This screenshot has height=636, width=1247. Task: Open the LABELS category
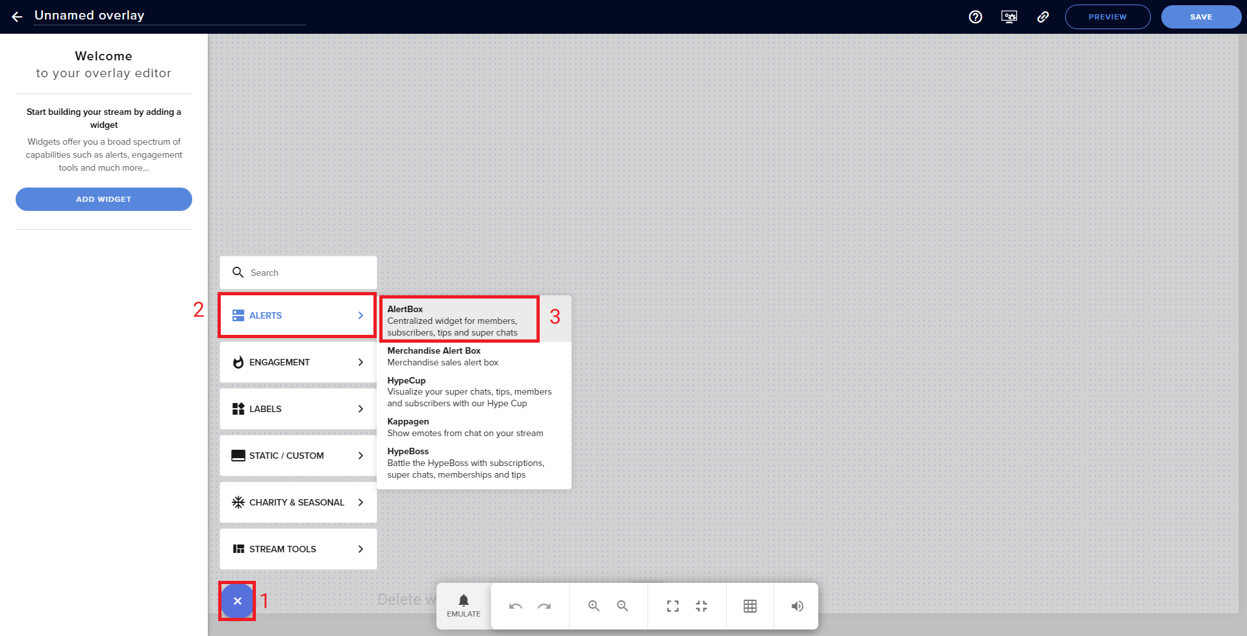click(298, 409)
